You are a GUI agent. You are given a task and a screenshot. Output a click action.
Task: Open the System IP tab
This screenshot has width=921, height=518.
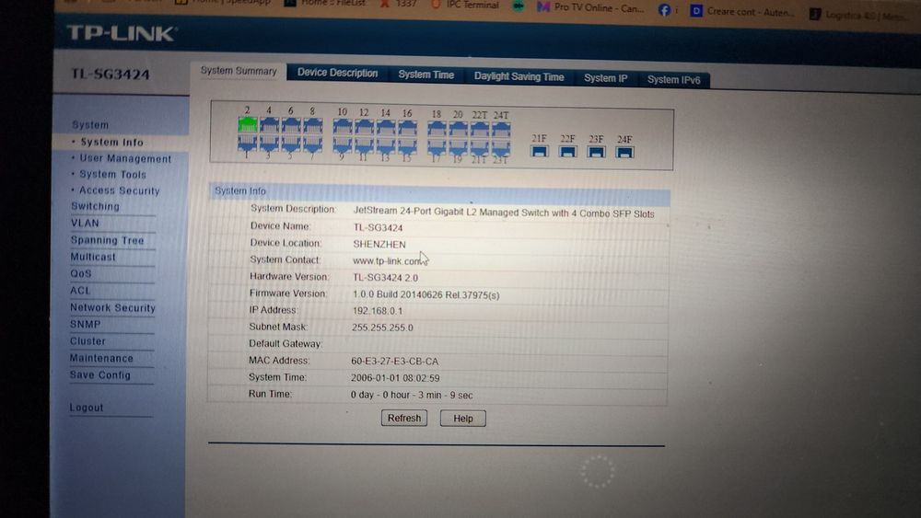606,78
